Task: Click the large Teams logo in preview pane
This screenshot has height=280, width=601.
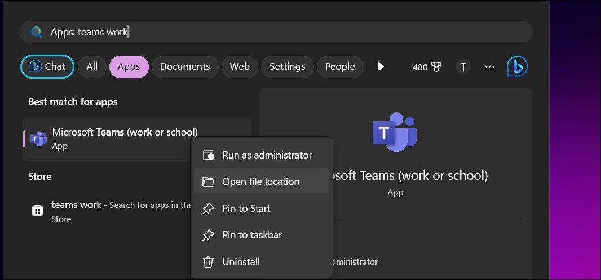Action: point(395,132)
